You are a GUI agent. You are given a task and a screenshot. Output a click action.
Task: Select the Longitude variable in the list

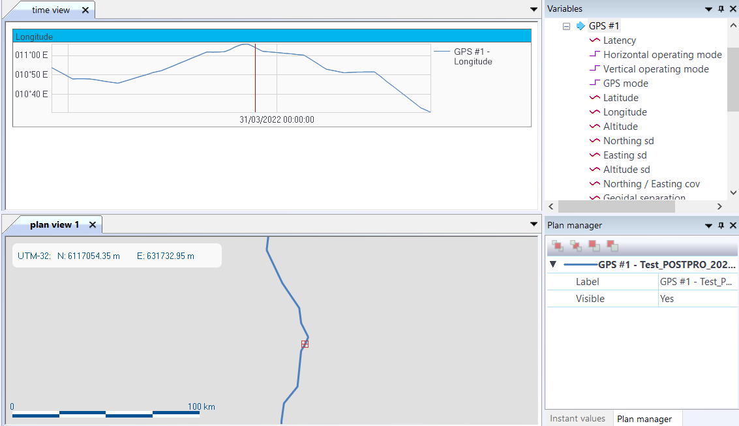(624, 112)
